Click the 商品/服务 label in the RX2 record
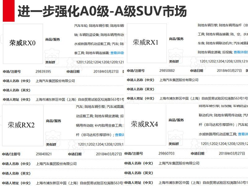The width and height of the screenshot is (248, 186). [x=53, y=121]
